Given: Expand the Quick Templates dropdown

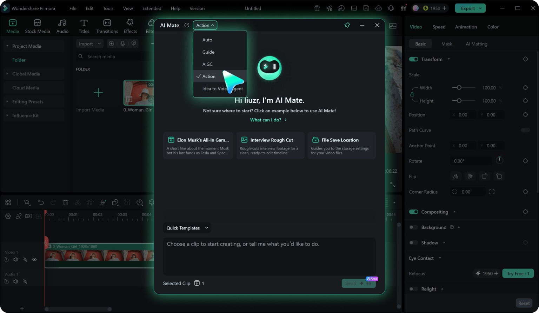Looking at the screenshot, I should (x=187, y=228).
